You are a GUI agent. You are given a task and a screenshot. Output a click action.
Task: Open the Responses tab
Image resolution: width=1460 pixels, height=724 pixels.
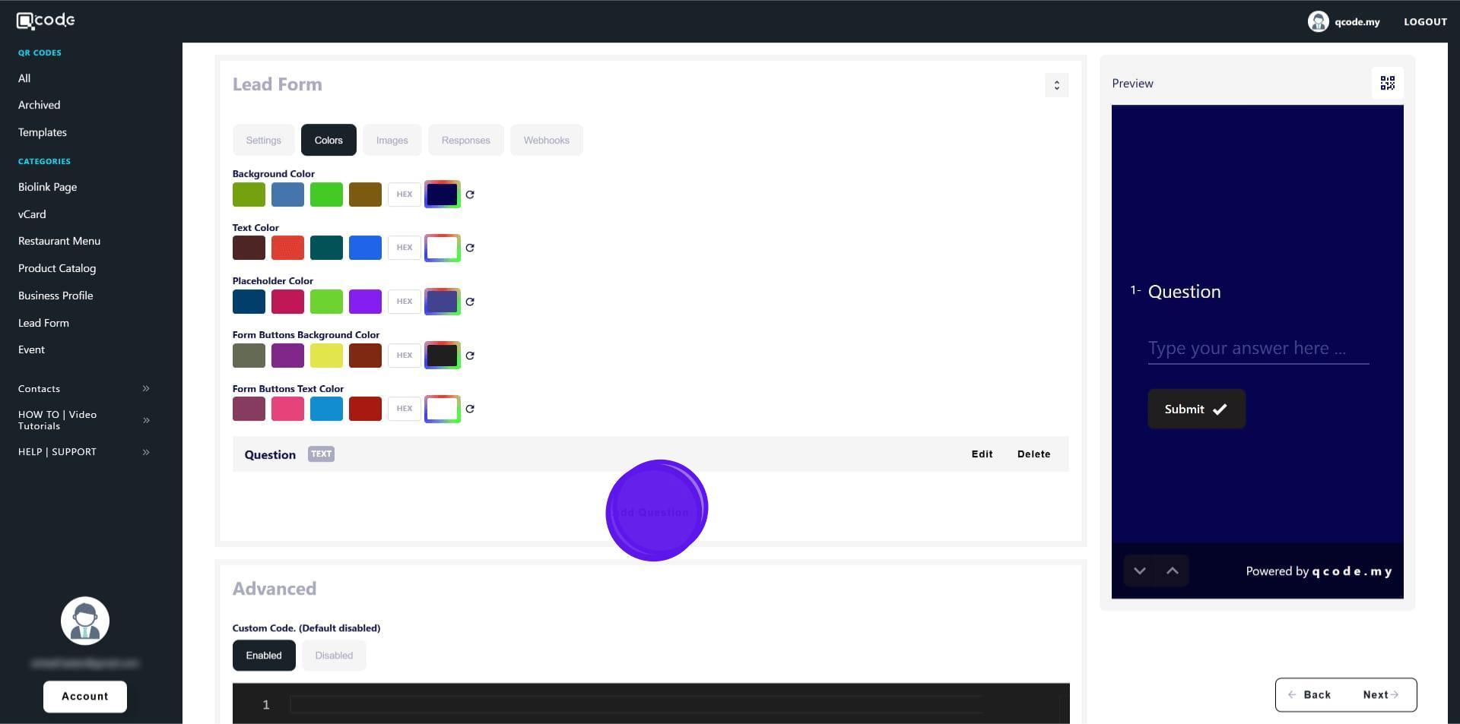[465, 141]
